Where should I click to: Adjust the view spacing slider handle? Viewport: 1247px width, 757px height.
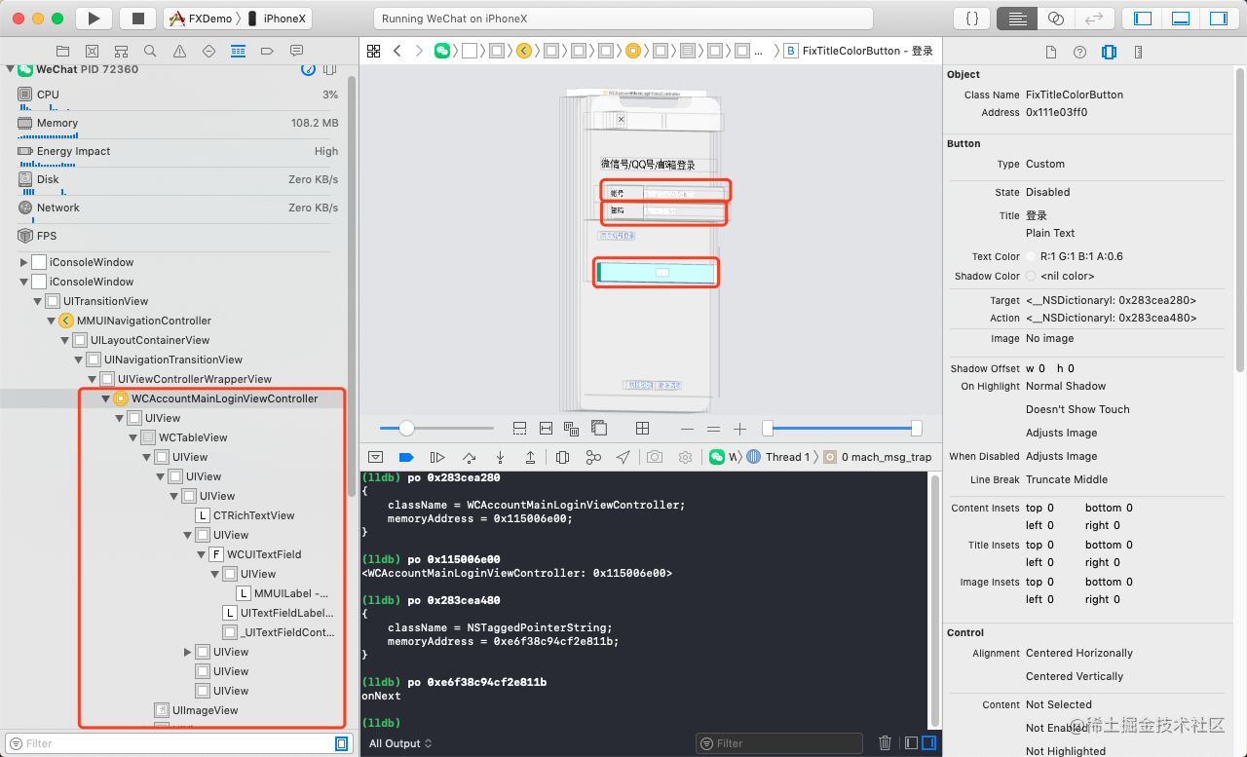coord(407,428)
